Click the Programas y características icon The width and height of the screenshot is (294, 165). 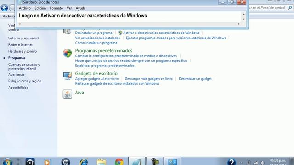click(x=67, y=32)
